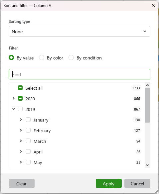Screen dimensions: 159x194
Task: Toggle the Select all checkbox
Action: click(20, 88)
